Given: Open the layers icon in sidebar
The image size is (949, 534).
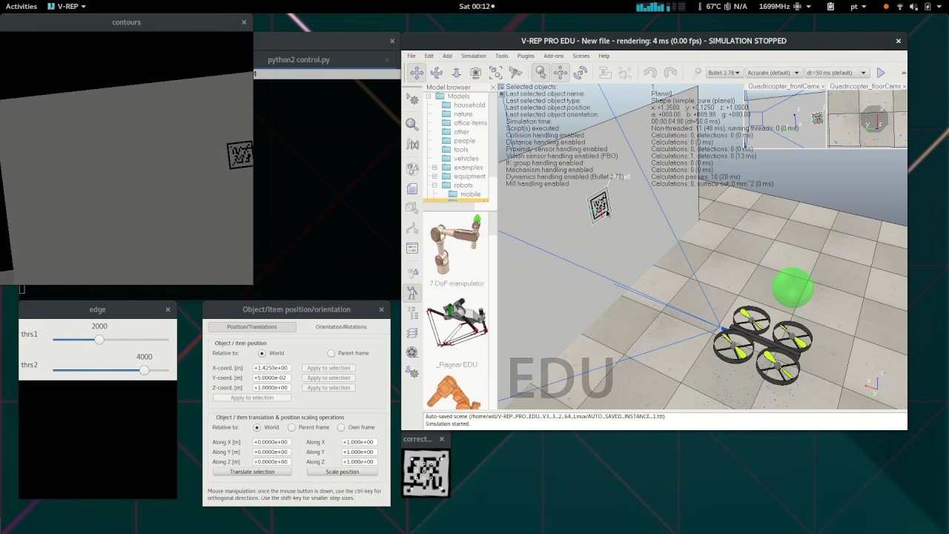Looking at the screenshot, I should tap(412, 333).
